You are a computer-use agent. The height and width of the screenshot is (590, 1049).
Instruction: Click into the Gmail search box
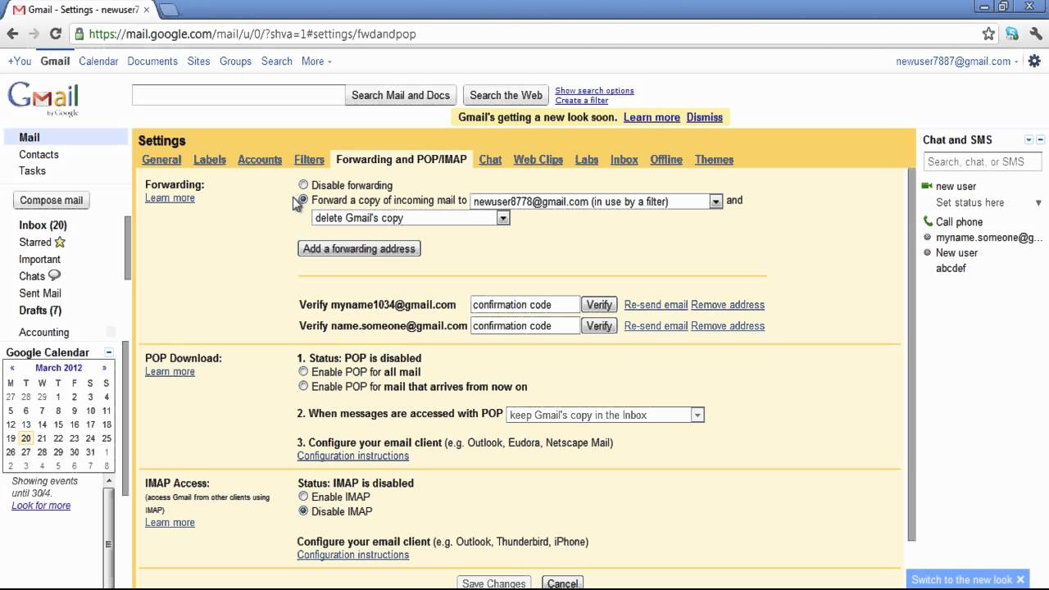point(238,95)
